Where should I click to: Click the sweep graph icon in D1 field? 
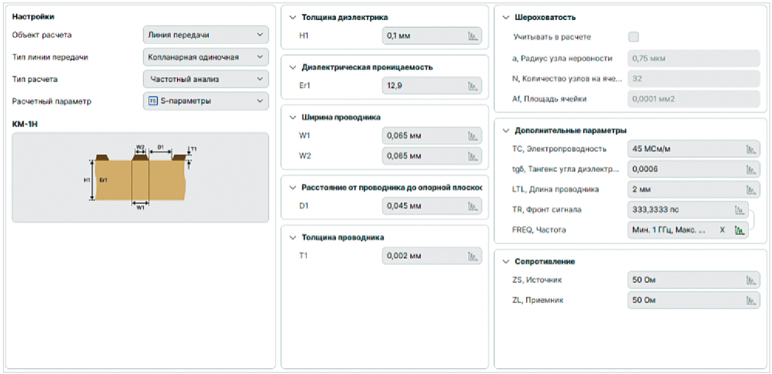[472, 206]
